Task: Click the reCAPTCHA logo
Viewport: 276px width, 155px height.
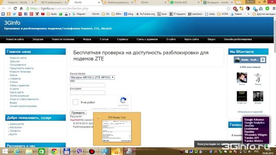Action: pyautogui.click(x=123, y=100)
